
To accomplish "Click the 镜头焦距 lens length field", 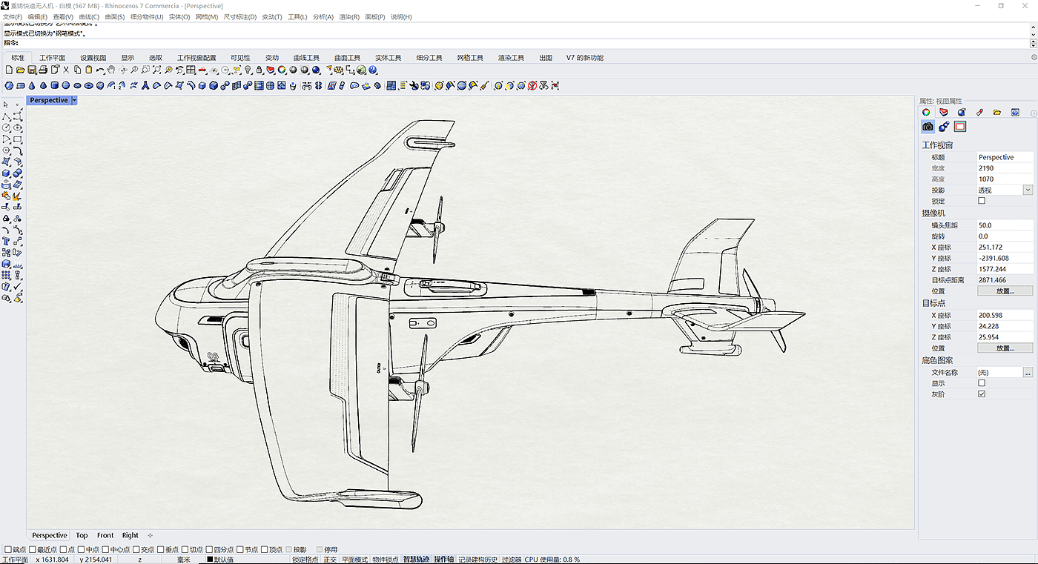I will (1005, 225).
